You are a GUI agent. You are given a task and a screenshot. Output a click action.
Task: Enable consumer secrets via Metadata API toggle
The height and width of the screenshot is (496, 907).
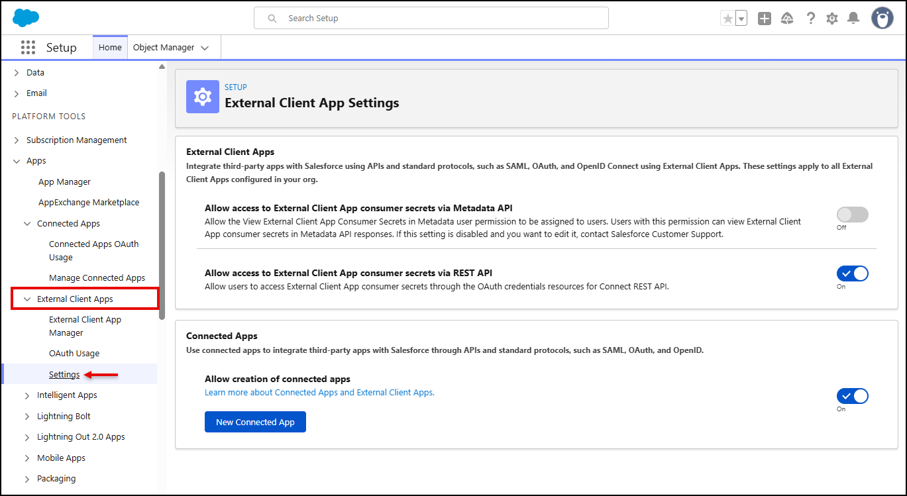[x=852, y=215]
